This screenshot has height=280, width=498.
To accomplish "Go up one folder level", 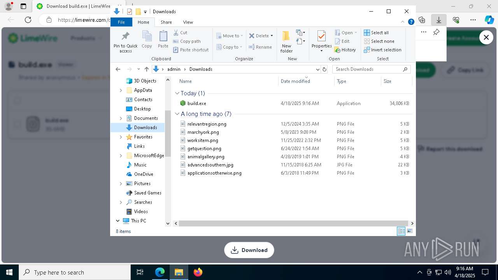I will pyautogui.click(x=146, y=69).
